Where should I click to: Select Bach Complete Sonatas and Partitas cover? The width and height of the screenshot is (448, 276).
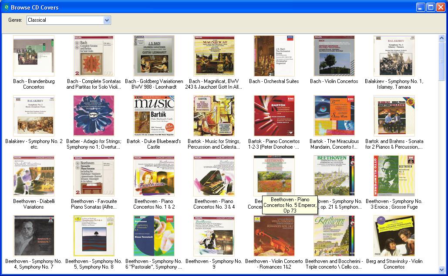point(94,56)
